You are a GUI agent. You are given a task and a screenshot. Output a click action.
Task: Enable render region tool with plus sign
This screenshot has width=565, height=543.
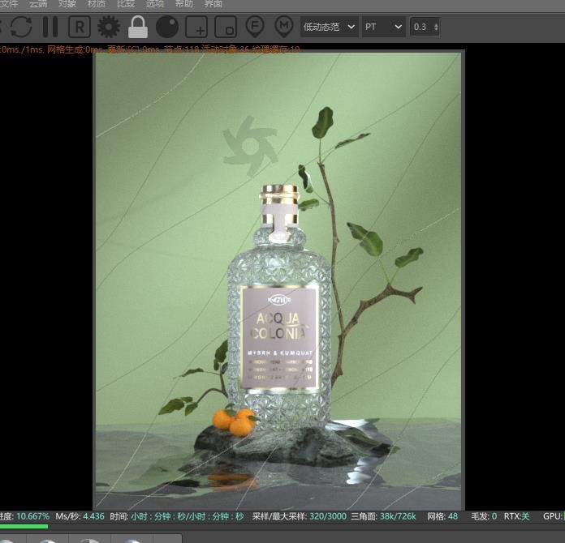tap(196, 27)
